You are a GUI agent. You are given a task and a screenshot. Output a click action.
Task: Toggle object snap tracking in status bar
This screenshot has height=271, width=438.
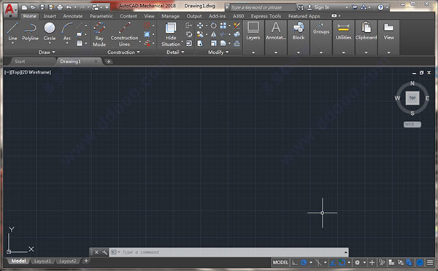(x=333, y=262)
